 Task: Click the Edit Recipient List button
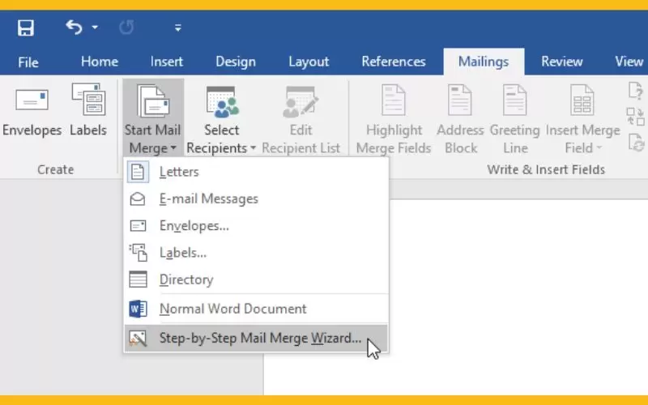(301, 120)
